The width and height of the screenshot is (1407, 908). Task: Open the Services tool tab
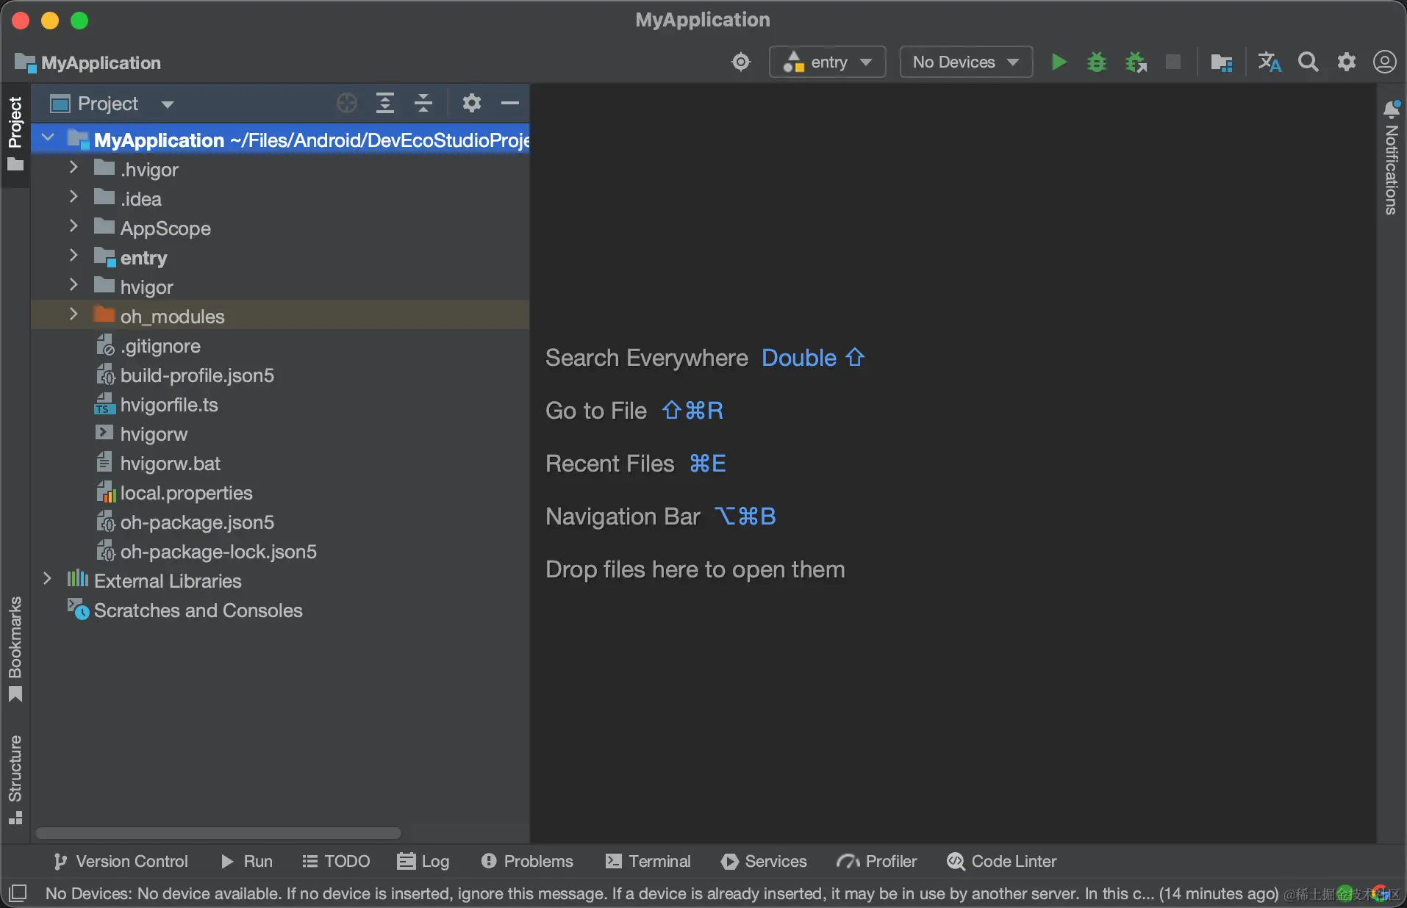coord(764,861)
